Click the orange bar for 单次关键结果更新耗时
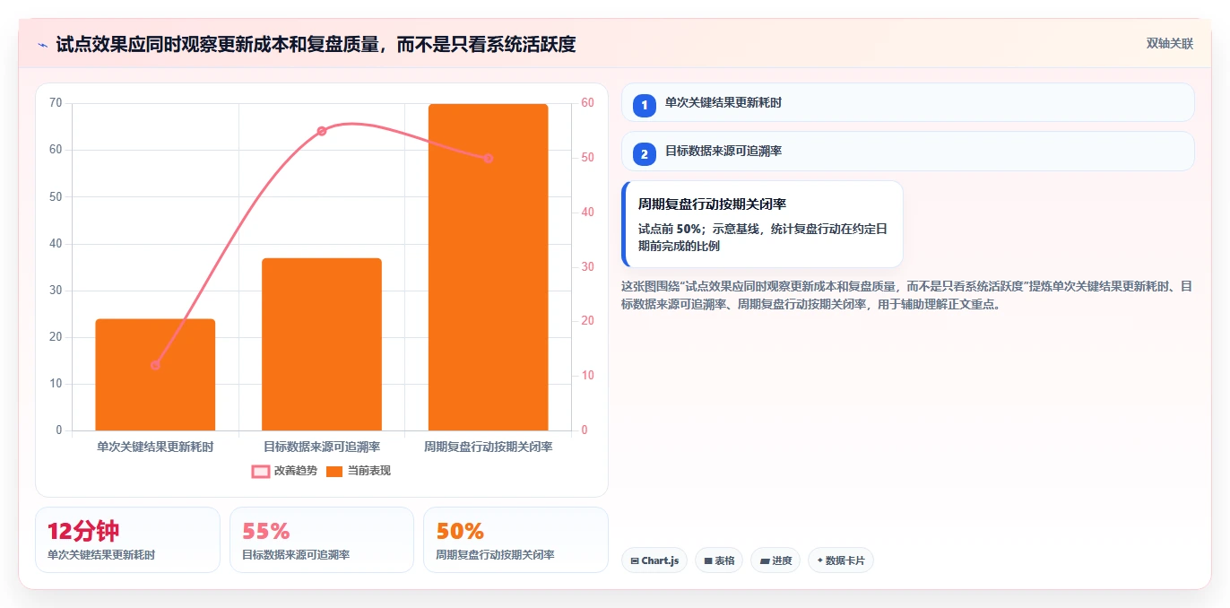Viewport: 1230px width, 608px height. pyautogui.click(x=155, y=375)
